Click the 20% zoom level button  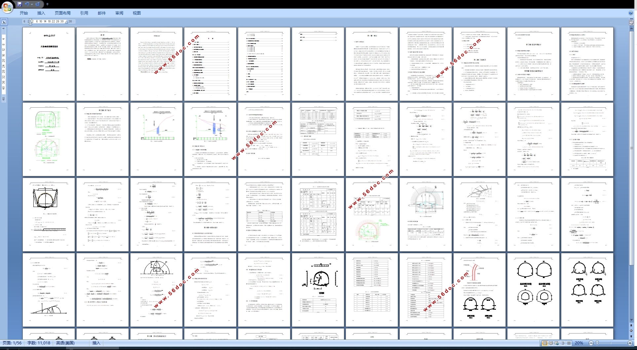pos(579,343)
